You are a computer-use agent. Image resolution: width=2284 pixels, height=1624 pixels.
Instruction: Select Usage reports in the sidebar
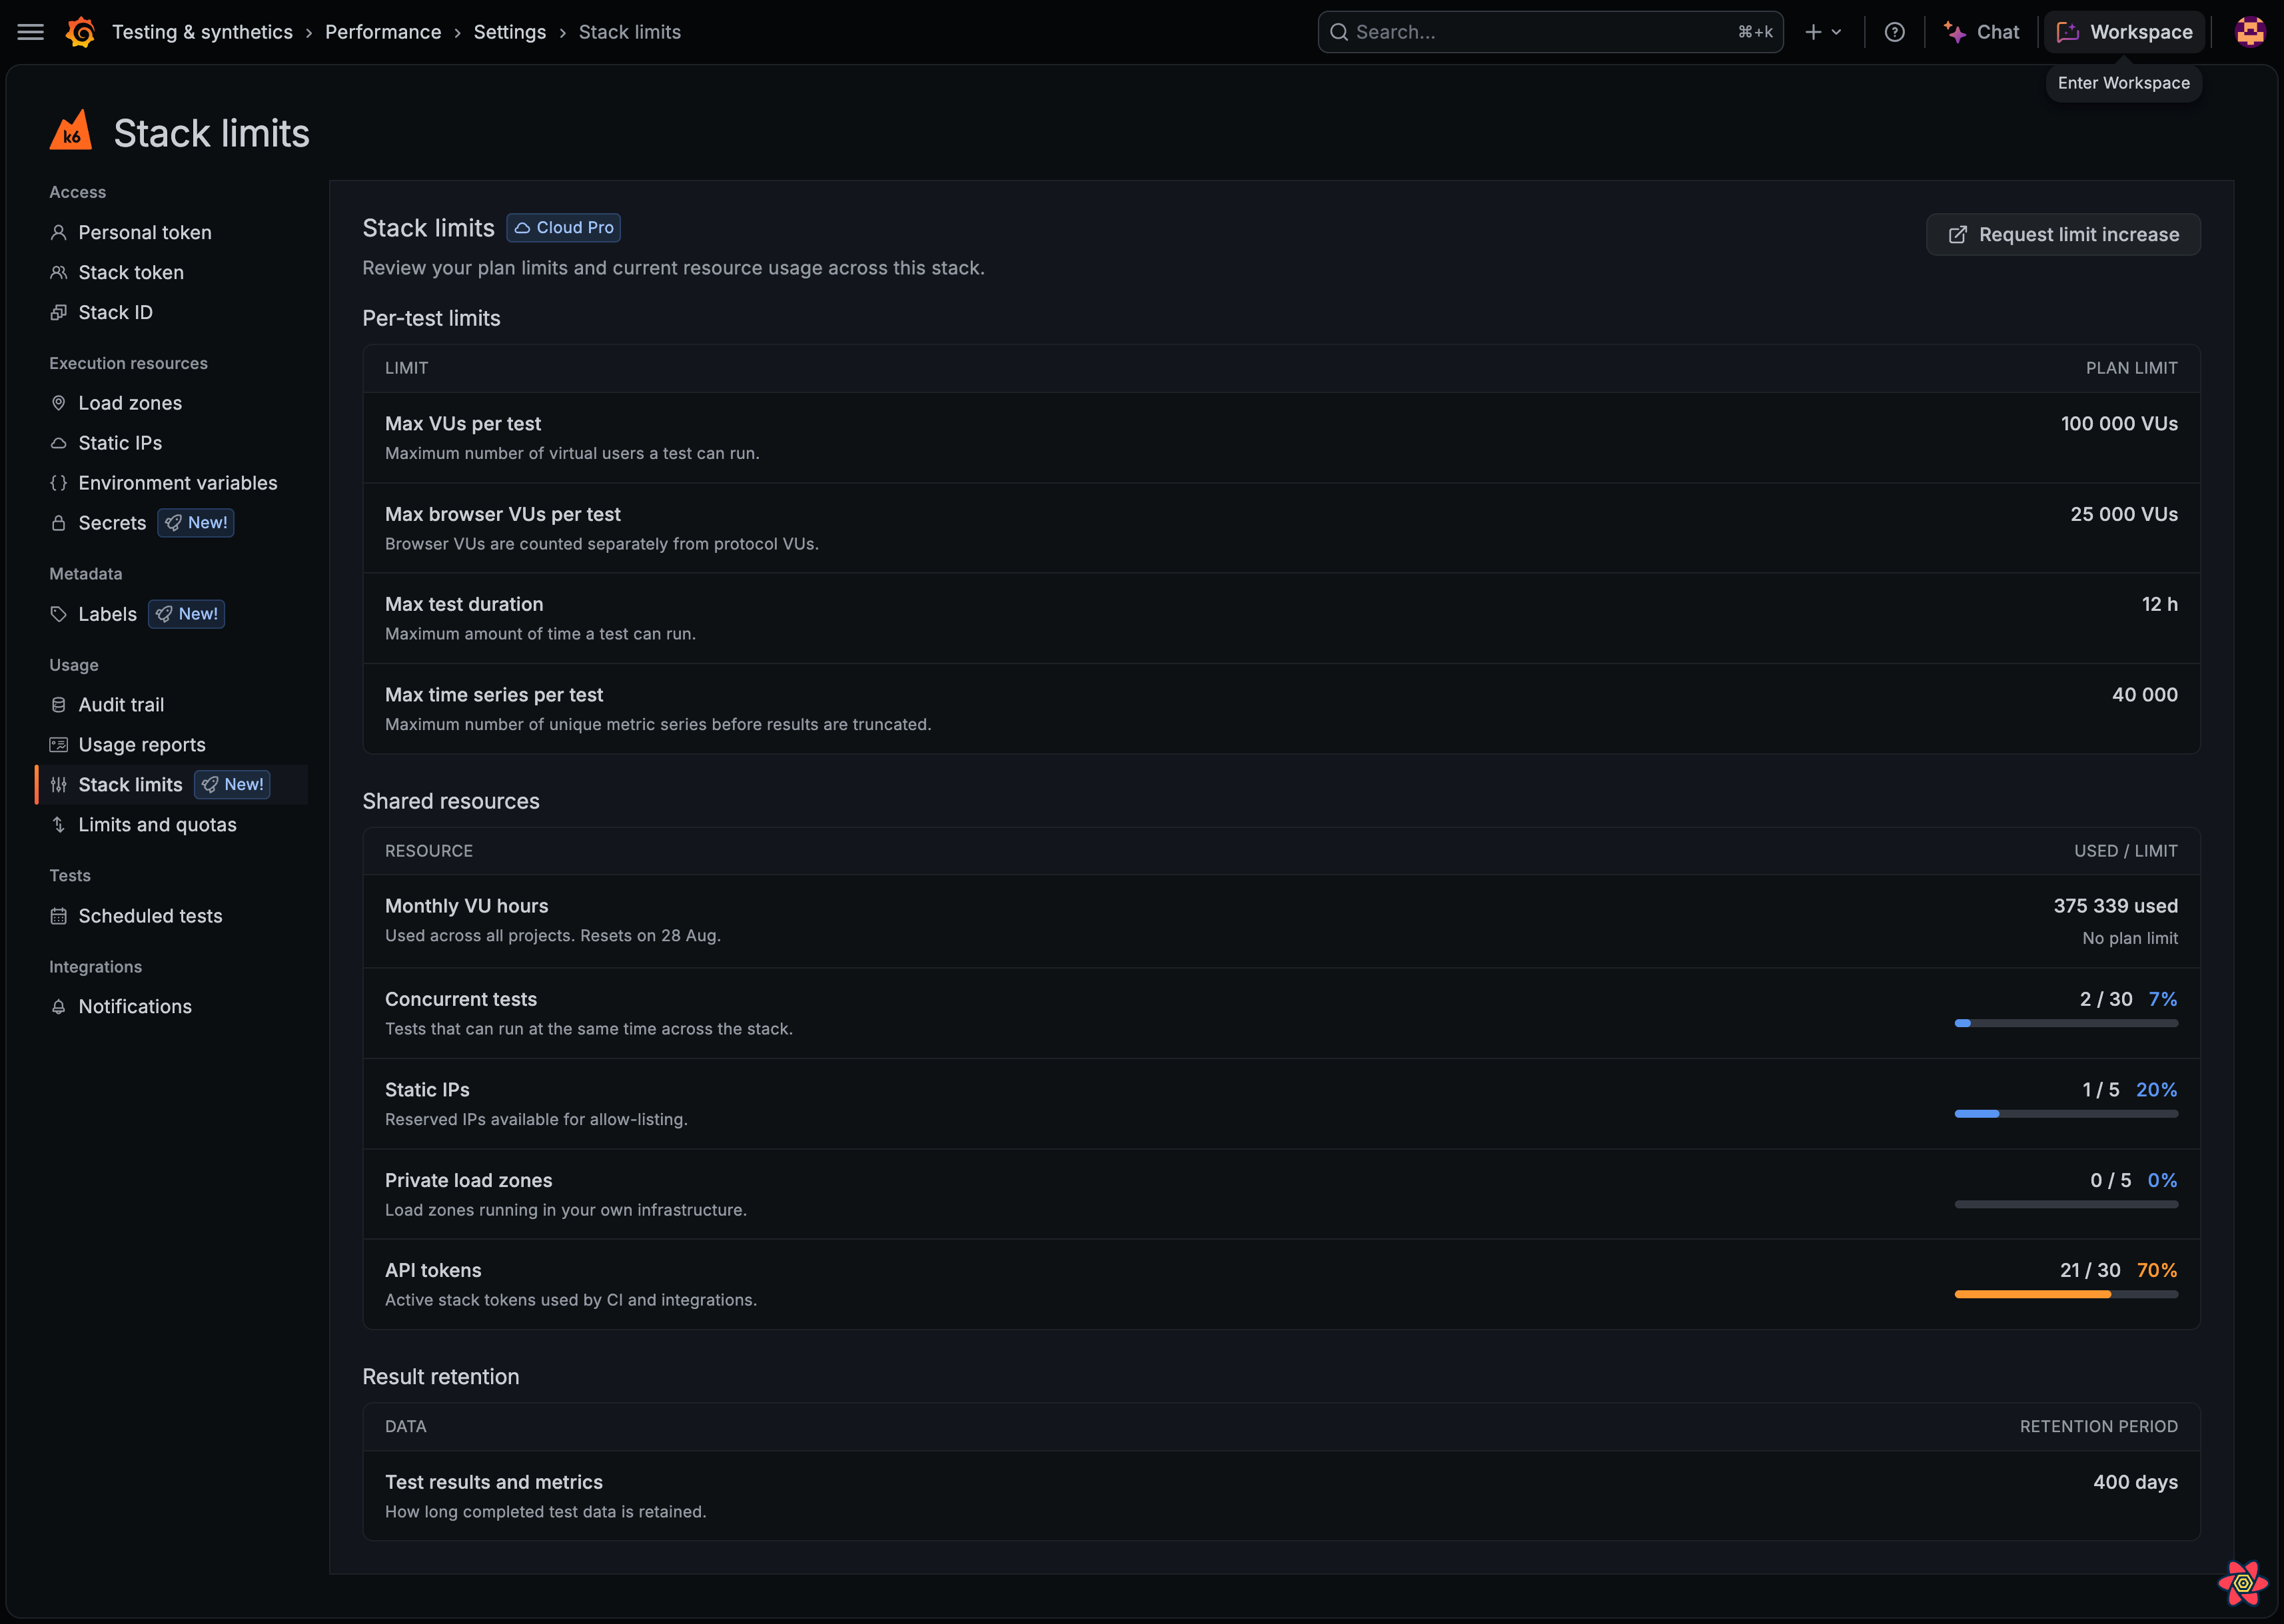pos(142,745)
